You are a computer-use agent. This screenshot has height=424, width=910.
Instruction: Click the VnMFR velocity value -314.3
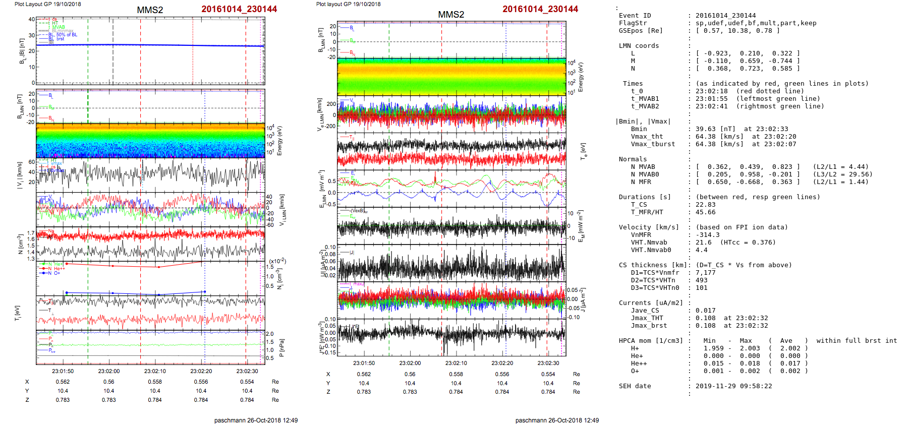click(x=707, y=235)
